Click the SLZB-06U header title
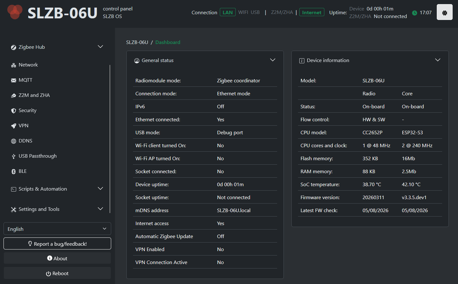The height and width of the screenshot is (284, 458). 62,13
